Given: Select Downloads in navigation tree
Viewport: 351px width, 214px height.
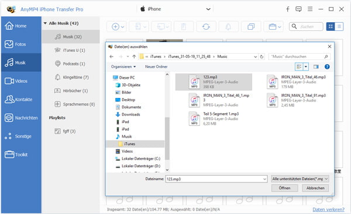Looking at the screenshot, I should click(x=128, y=114).
